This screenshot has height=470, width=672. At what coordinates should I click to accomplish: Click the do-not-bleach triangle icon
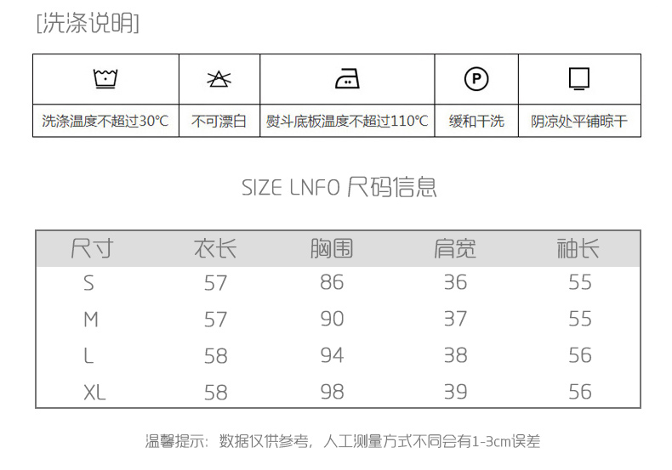219,80
